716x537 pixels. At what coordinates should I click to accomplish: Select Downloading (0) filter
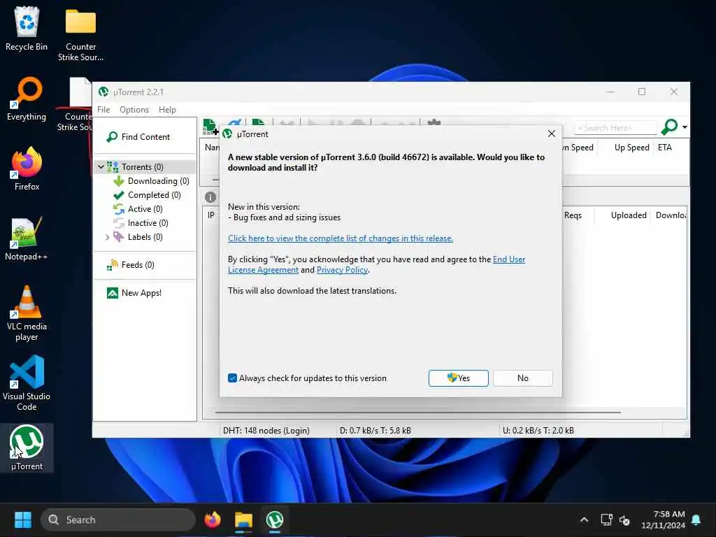tap(158, 181)
